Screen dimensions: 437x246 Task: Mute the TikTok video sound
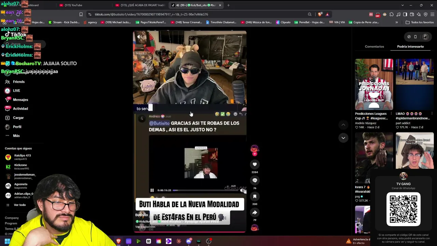[139, 37]
